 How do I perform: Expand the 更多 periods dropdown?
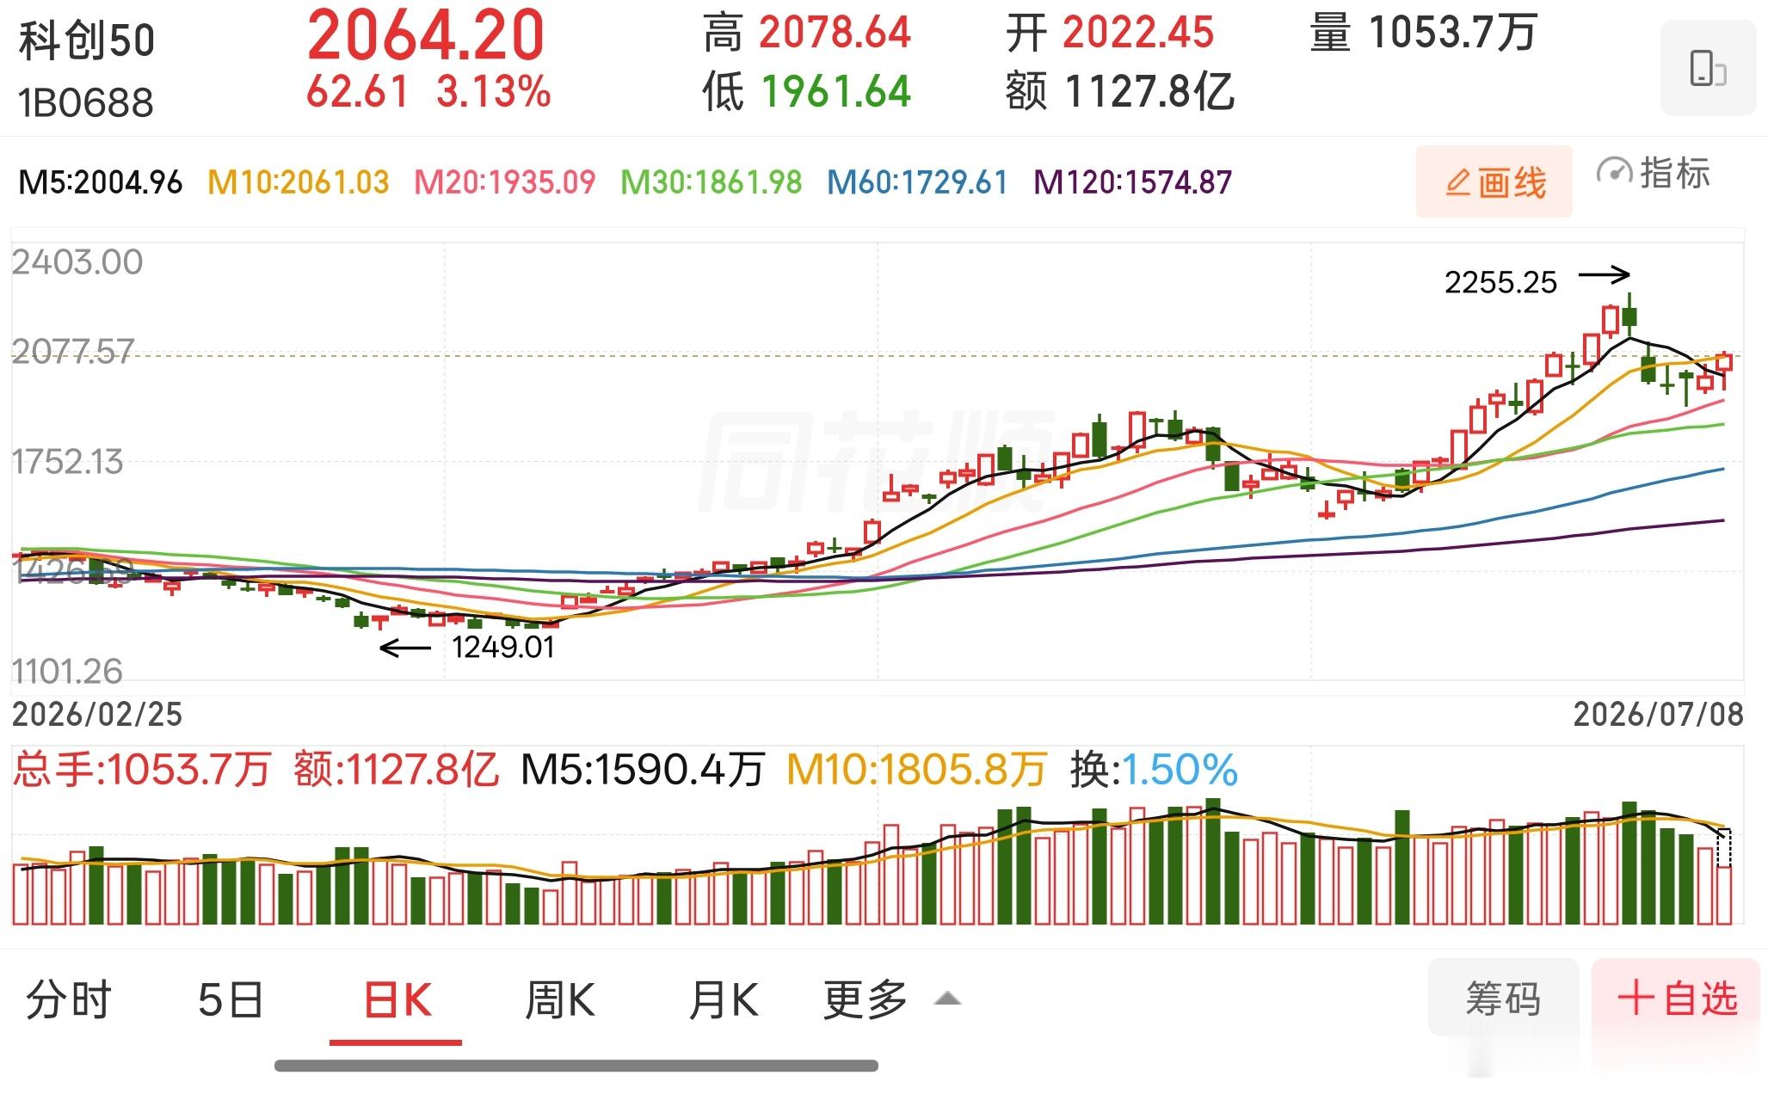pos(891,1000)
